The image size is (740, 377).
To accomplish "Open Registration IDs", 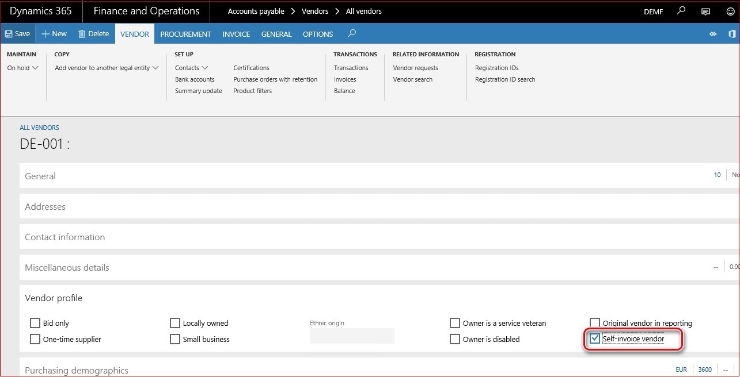I will pyautogui.click(x=496, y=68).
